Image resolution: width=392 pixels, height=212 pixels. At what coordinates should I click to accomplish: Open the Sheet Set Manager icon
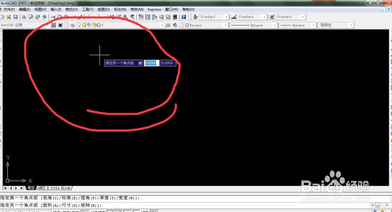tap(161, 17)
